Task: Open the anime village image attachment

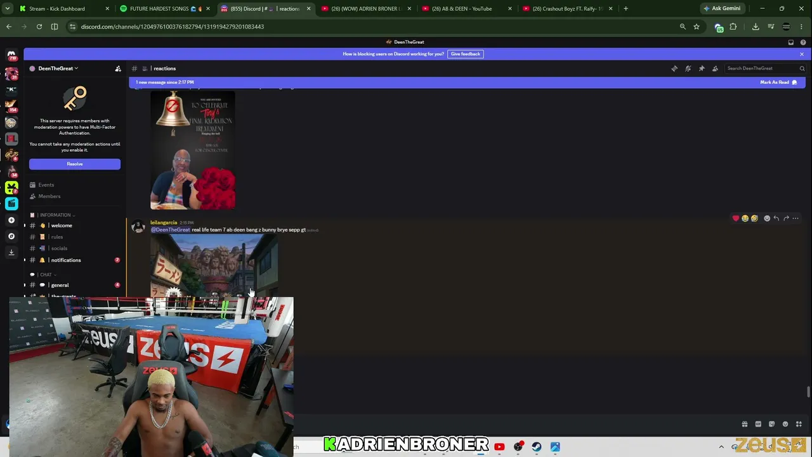Action: (x=214, y=266)
